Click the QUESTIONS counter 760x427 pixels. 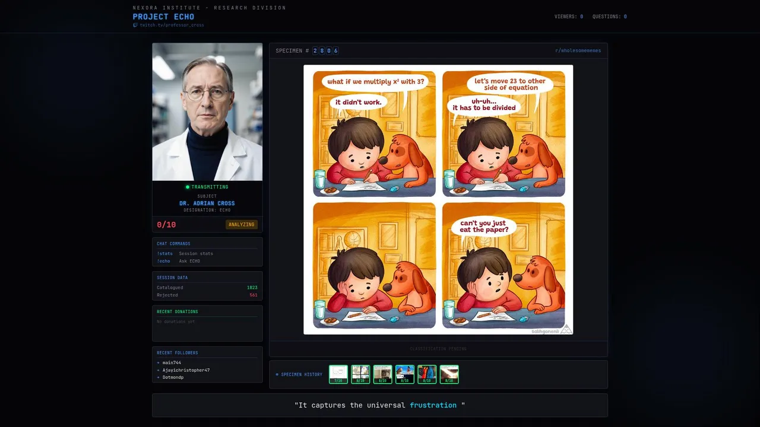point(609,17)
